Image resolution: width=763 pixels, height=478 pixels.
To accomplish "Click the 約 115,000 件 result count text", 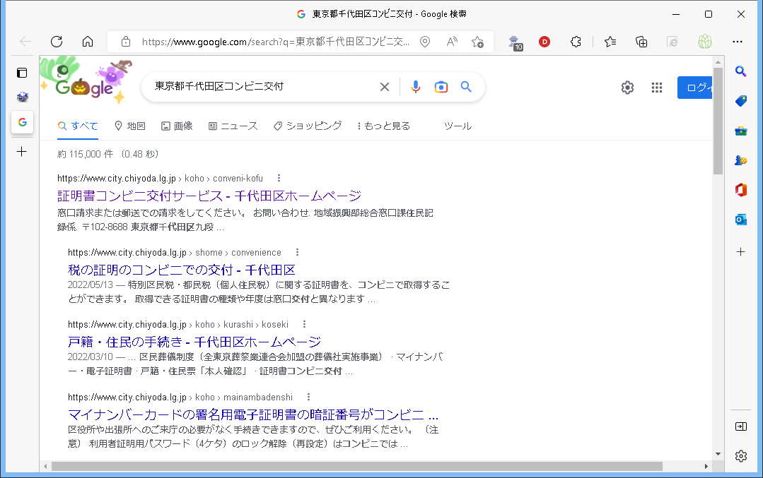I will tap(85, 154).
